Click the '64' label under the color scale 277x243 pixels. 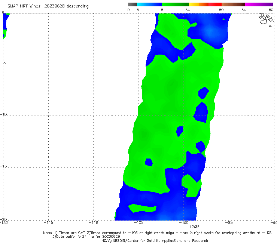pyautogui.click(x=244, y=10)
